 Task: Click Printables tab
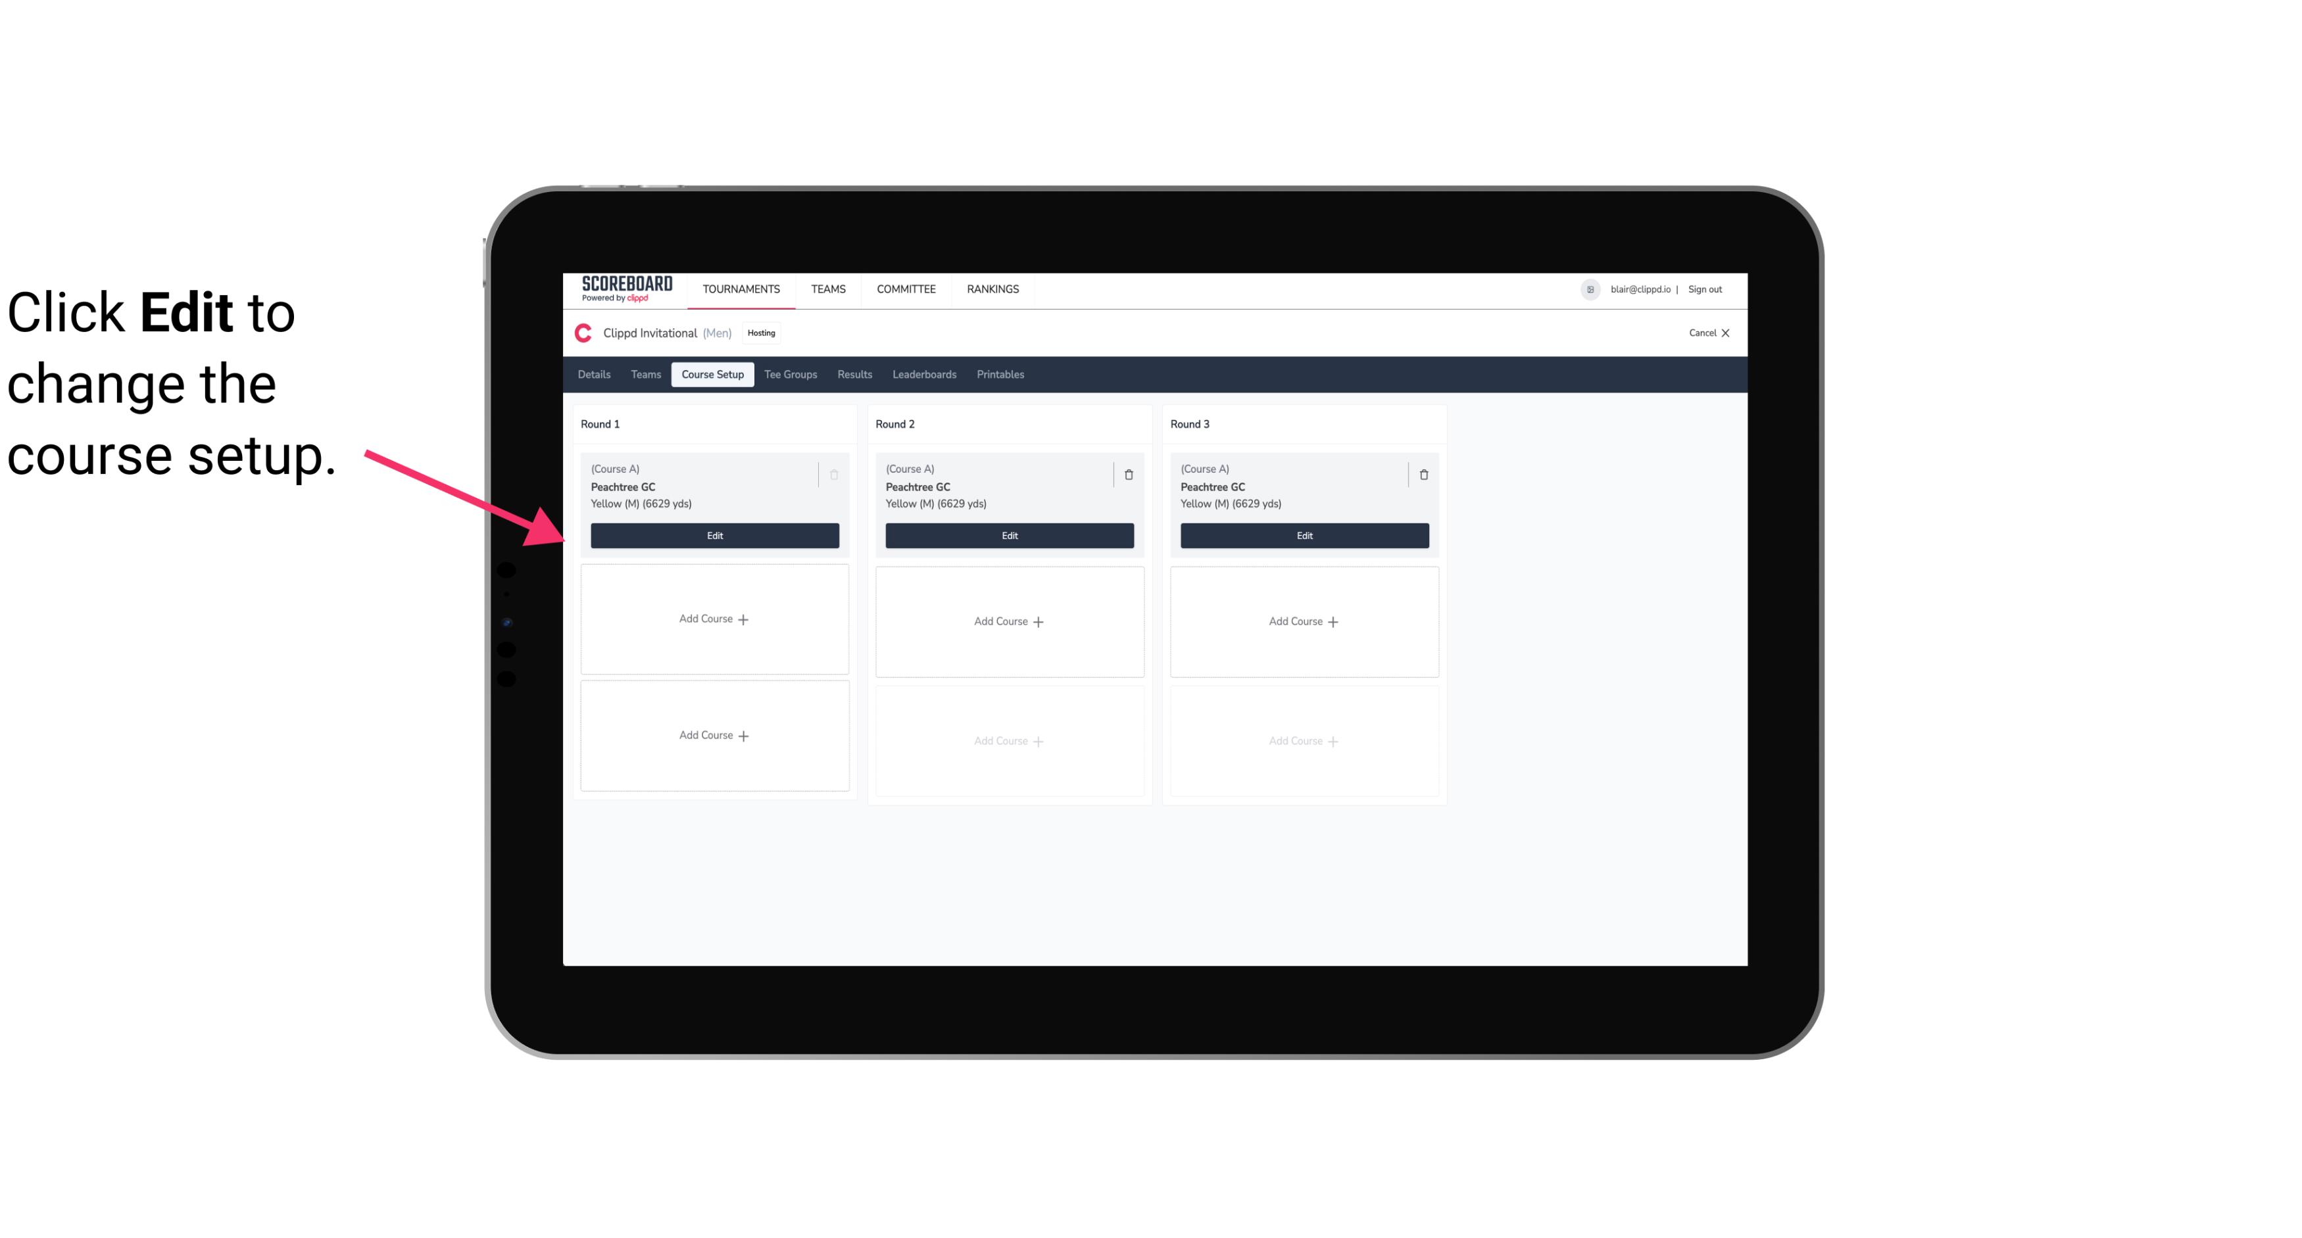tap(1000, 373)
